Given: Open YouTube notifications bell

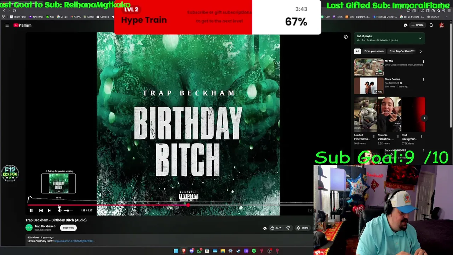Looking at the screenshot, I should [431, 25].
